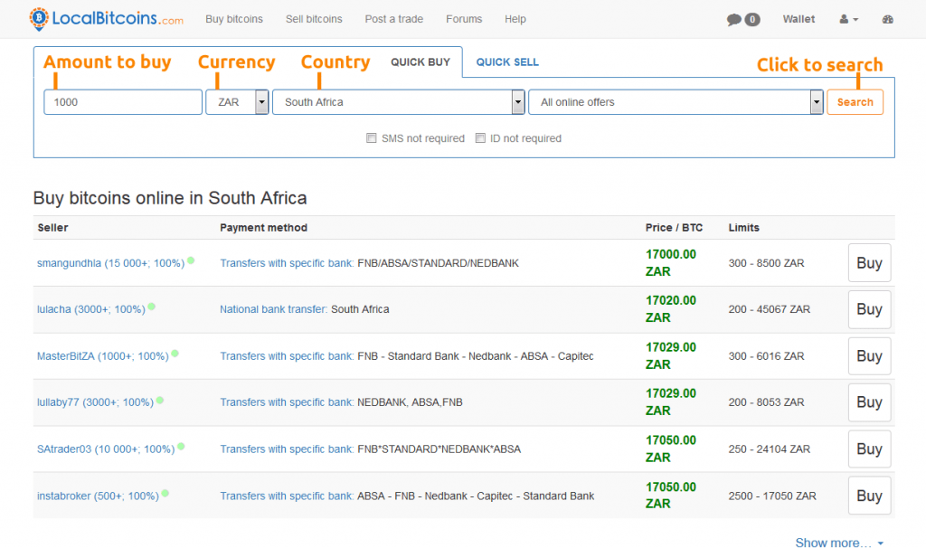
Task: Click the messages count badge showing 0
Action: [x=751, y=20]
